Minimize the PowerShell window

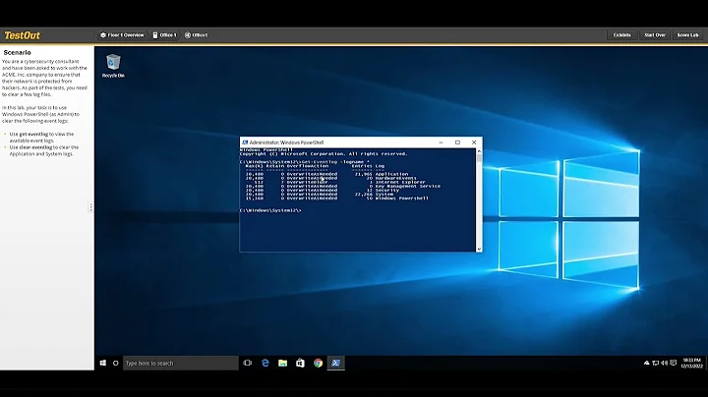point(441,142)
